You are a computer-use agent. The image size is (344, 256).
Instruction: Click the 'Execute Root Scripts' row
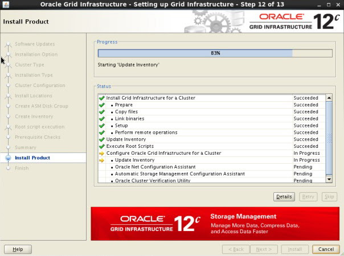(212, 146)
